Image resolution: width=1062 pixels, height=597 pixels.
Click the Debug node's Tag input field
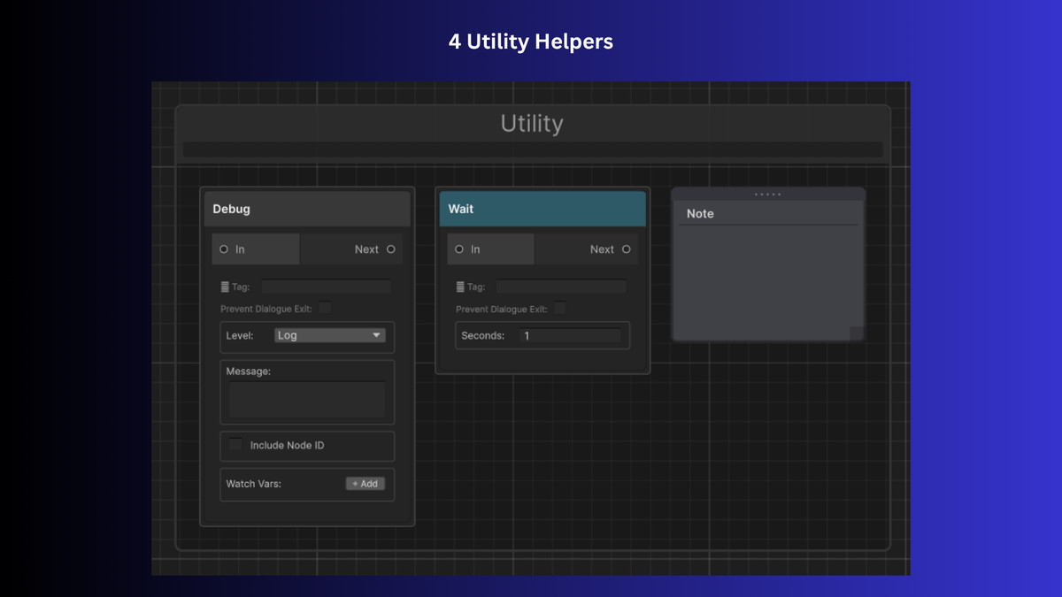(x=326, y=287)
